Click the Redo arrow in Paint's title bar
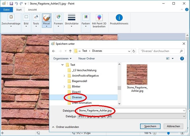 (x=21, y=4)
